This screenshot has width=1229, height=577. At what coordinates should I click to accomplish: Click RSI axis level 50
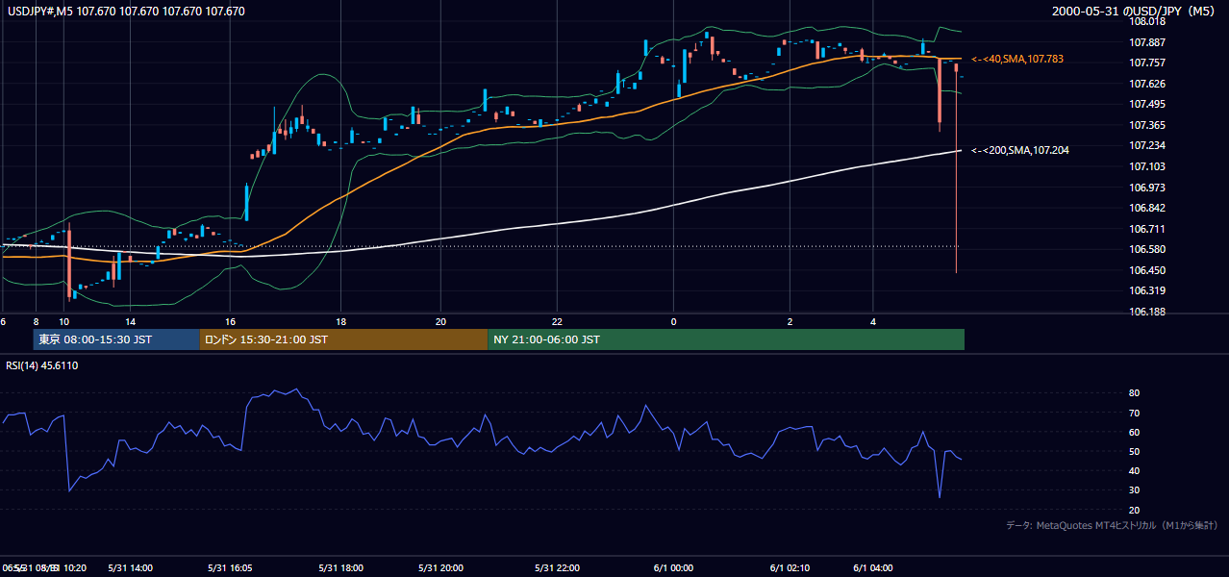(x=1134, y=451)
